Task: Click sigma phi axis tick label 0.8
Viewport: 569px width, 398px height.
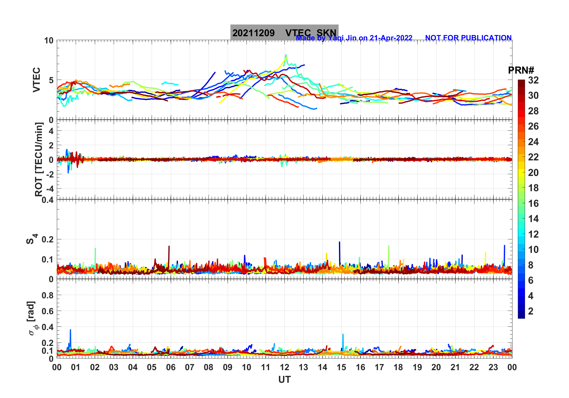Action: click(x=48, y=295)
